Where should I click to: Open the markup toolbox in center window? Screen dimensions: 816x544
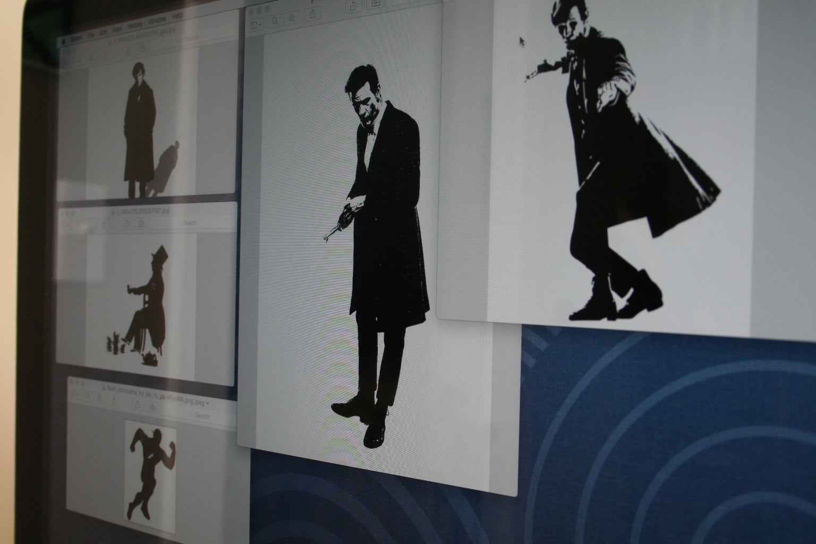point(376,4)
